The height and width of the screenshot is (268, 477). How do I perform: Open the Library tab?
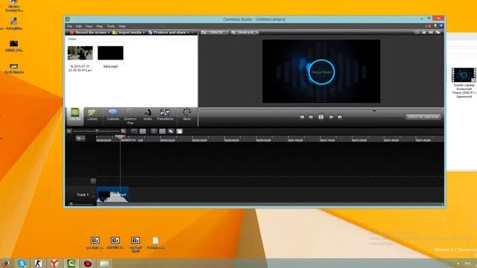coord(92,115)
